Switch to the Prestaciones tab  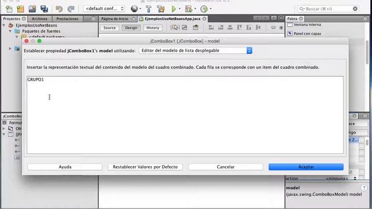(x=67, y=19)
